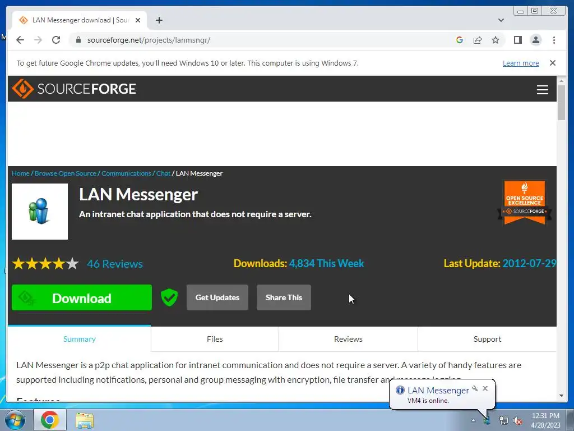Image resolution: width=574 pixels, height=431 pixels.
Task: Click the scrollbar down arrow
Action: point(561,396)
